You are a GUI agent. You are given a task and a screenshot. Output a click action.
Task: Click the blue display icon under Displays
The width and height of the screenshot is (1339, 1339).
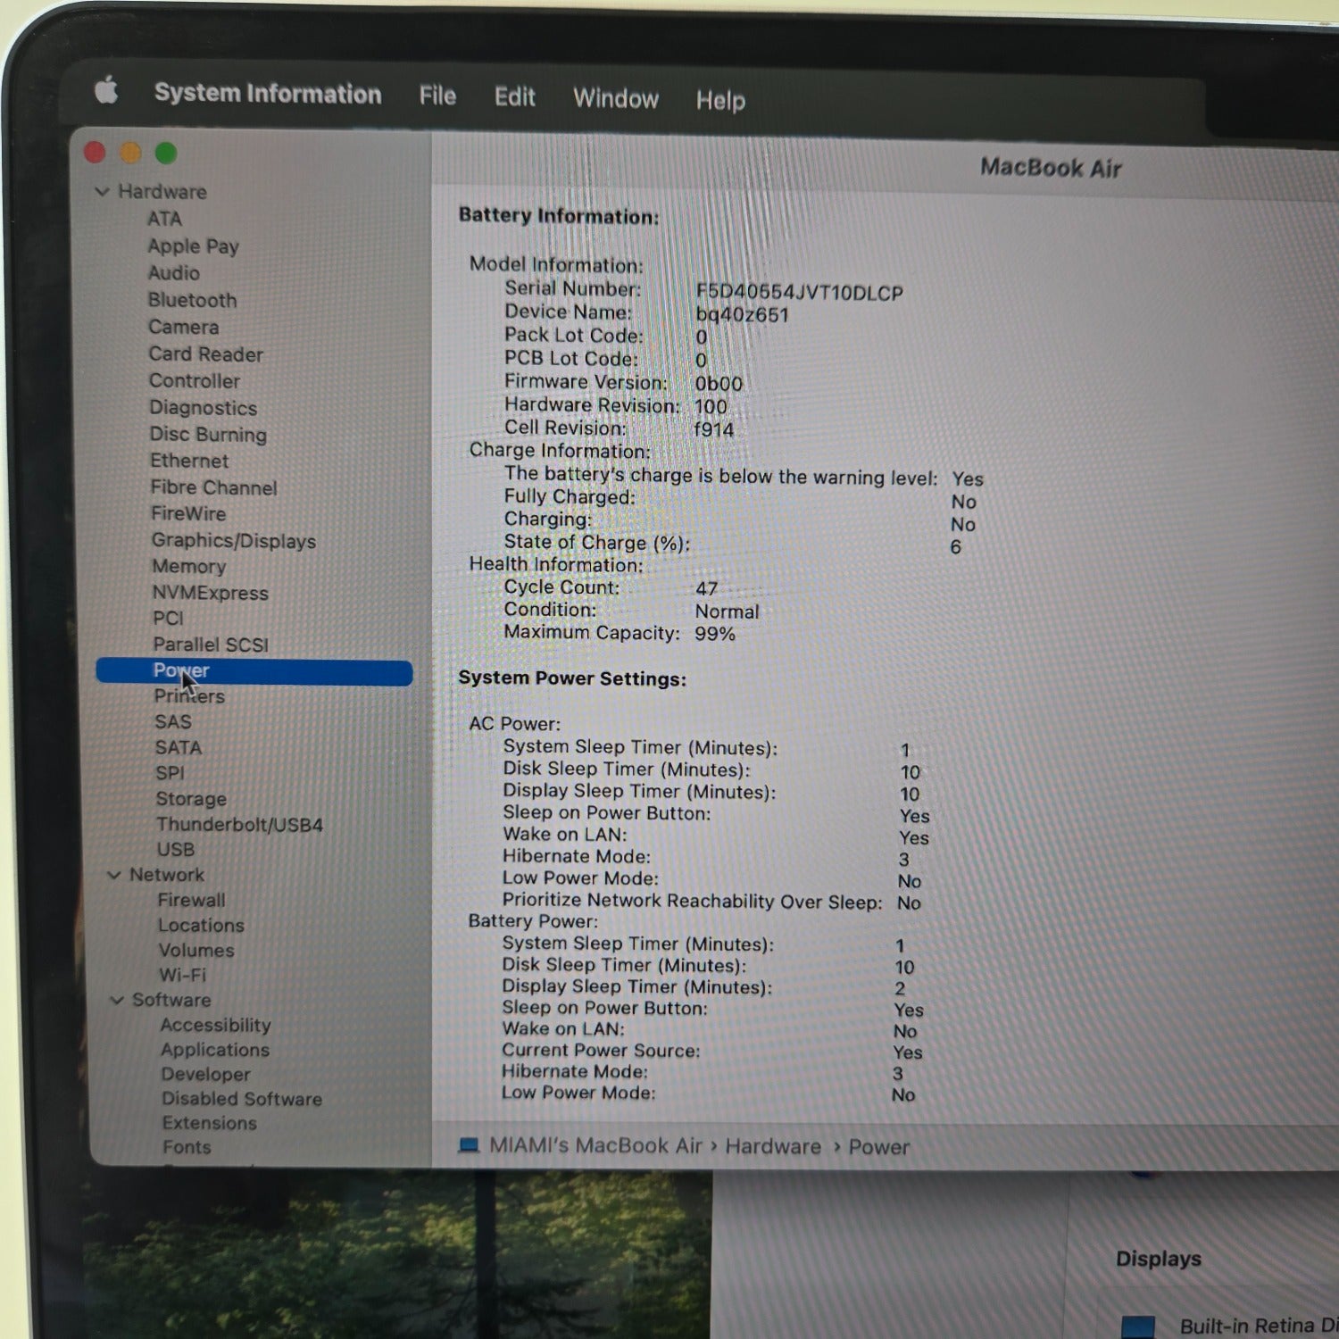point(1137,1326)
